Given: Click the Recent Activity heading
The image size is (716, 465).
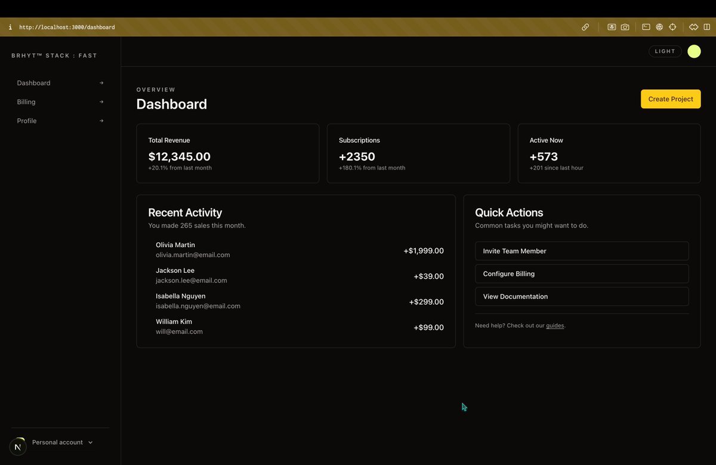Looking at the screenshot, I should coord(185,213).
